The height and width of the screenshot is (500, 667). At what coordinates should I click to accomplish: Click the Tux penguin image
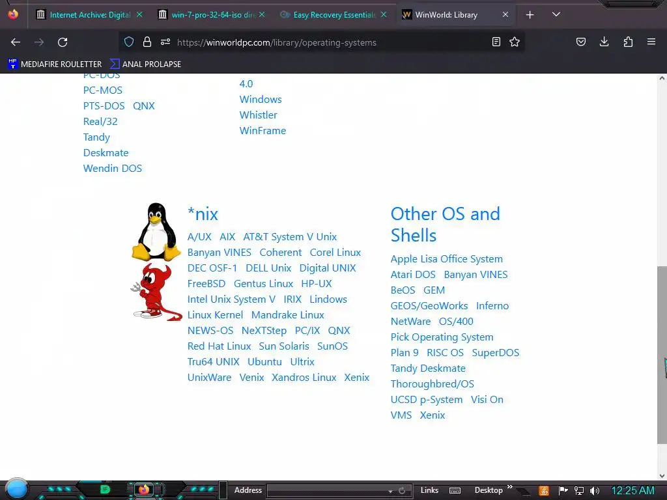point(156,232)
